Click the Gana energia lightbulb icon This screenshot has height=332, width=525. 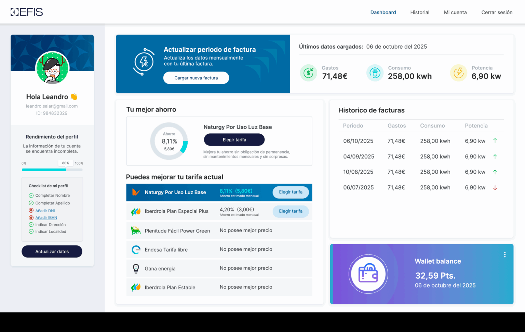tap(136, 268)
